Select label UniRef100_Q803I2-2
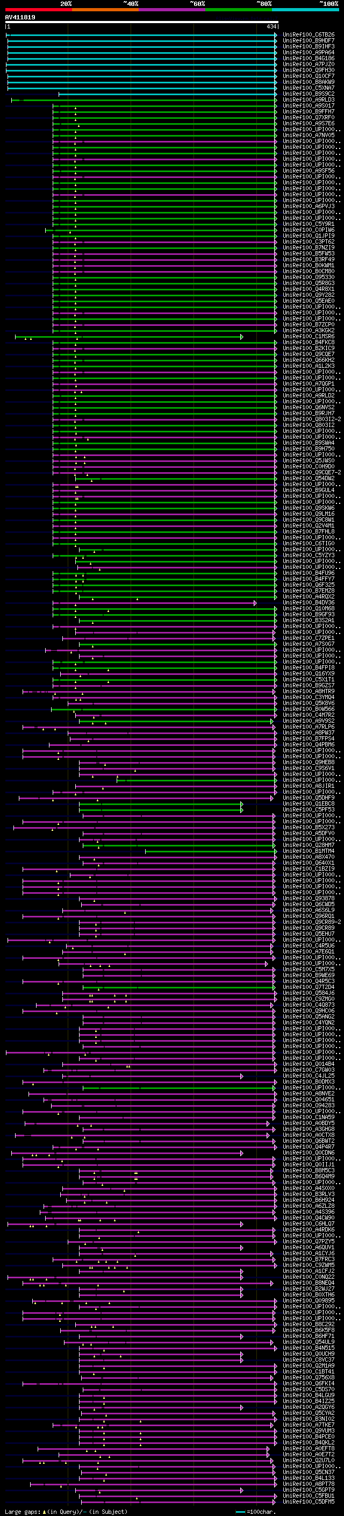 pos(312,419)
